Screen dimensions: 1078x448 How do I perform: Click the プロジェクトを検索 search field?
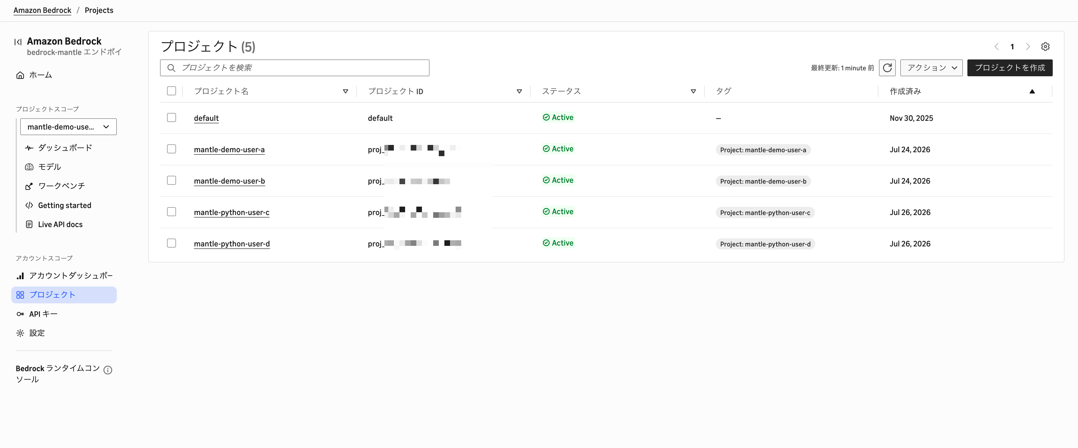pyautogui.click(x=294, y=68)
